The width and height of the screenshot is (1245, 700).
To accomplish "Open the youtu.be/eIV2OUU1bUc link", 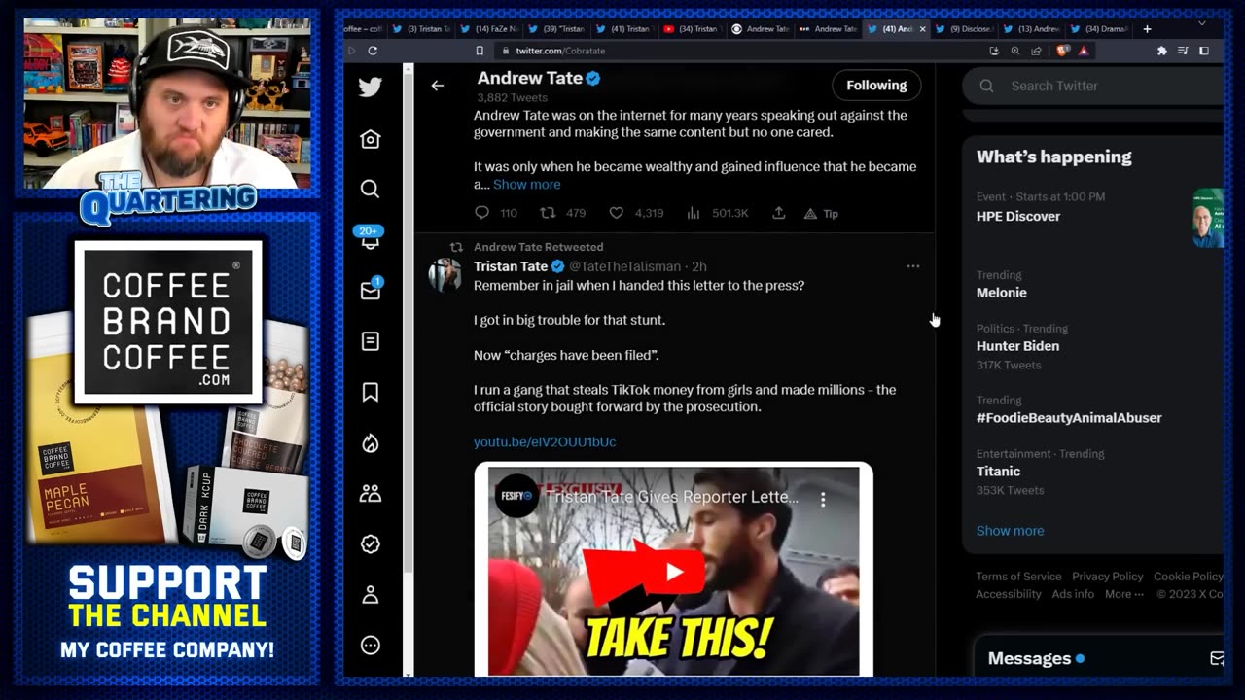I will click(545, 441).
